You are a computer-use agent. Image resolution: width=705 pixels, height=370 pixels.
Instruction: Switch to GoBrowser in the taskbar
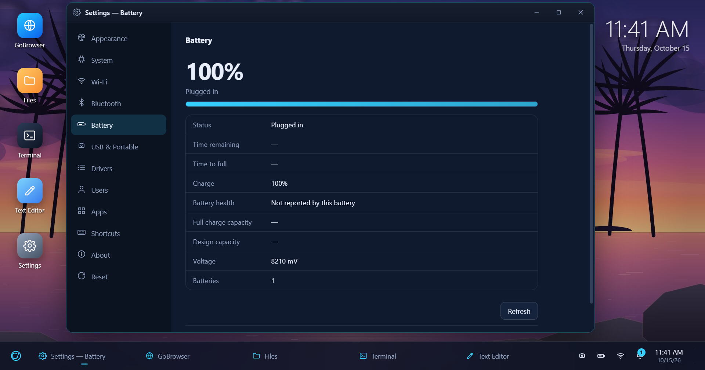(x=168, y=356)
